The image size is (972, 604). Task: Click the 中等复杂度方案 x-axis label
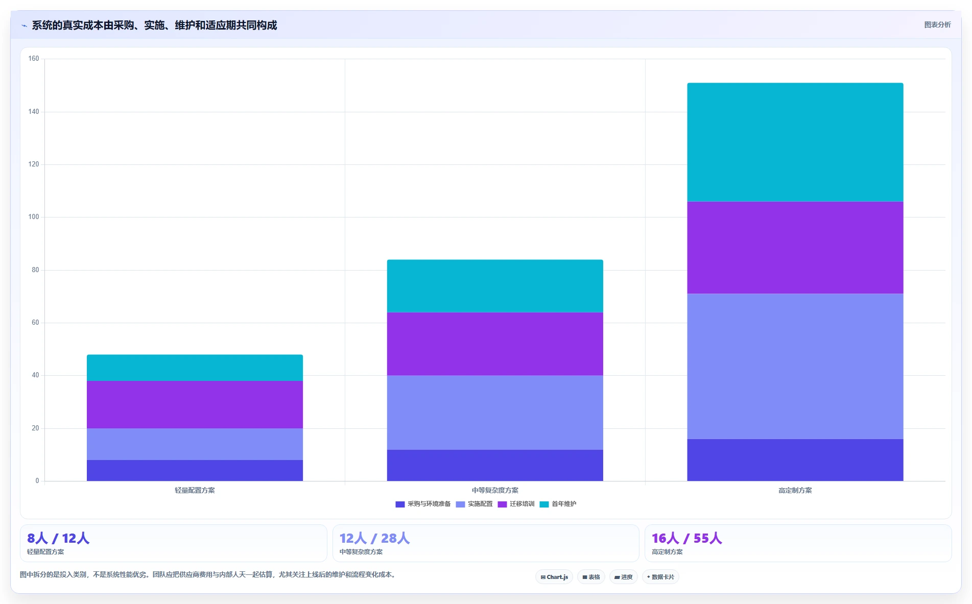495,490
